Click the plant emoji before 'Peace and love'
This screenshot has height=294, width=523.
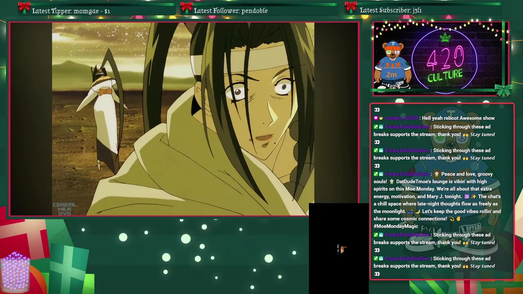(x=437, y=174)
